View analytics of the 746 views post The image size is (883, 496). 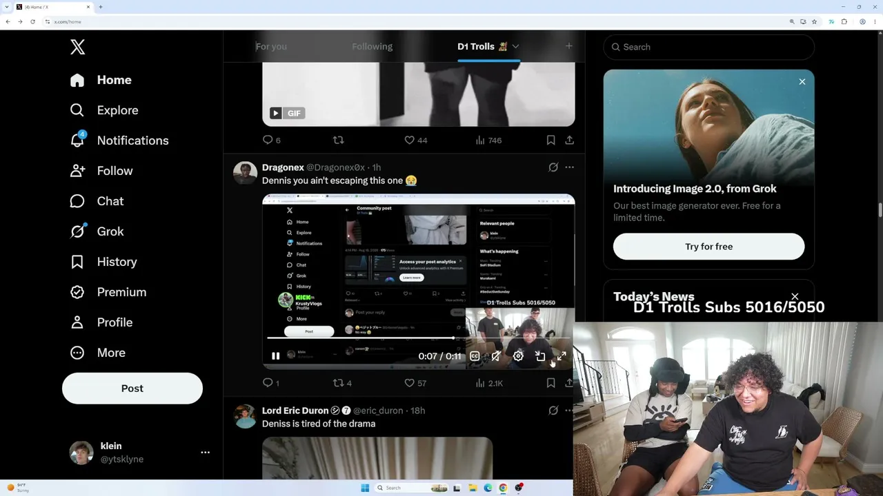488,140
